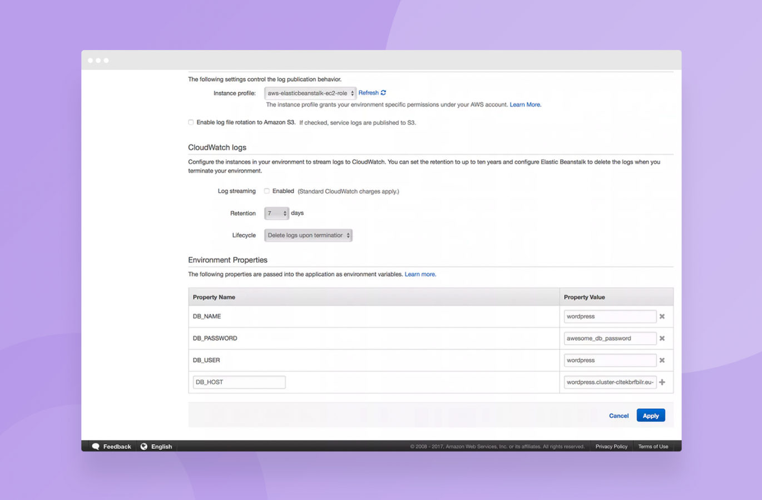This screenshot has width=762, height=500.
Task: Open the Instance profile dropdown
Action: pyautogui.click(x=310, y=93)
